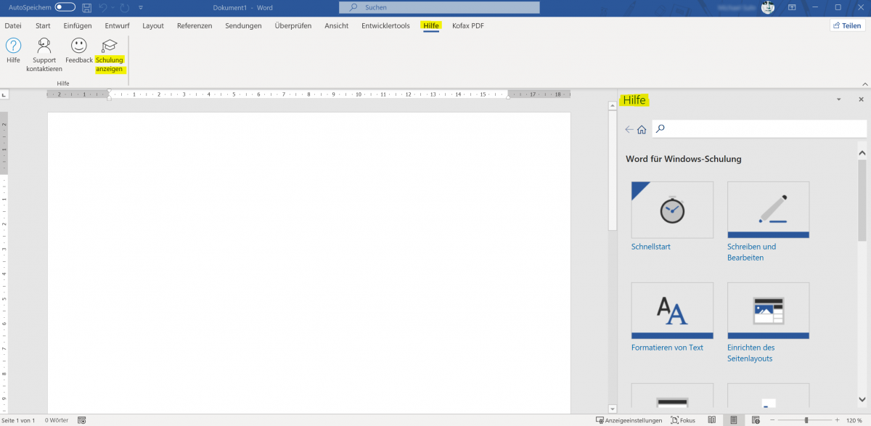This screenshot has height=426, width=871.
Task: Enable Fokus mode in the status bar
Action: click(683, 419)
